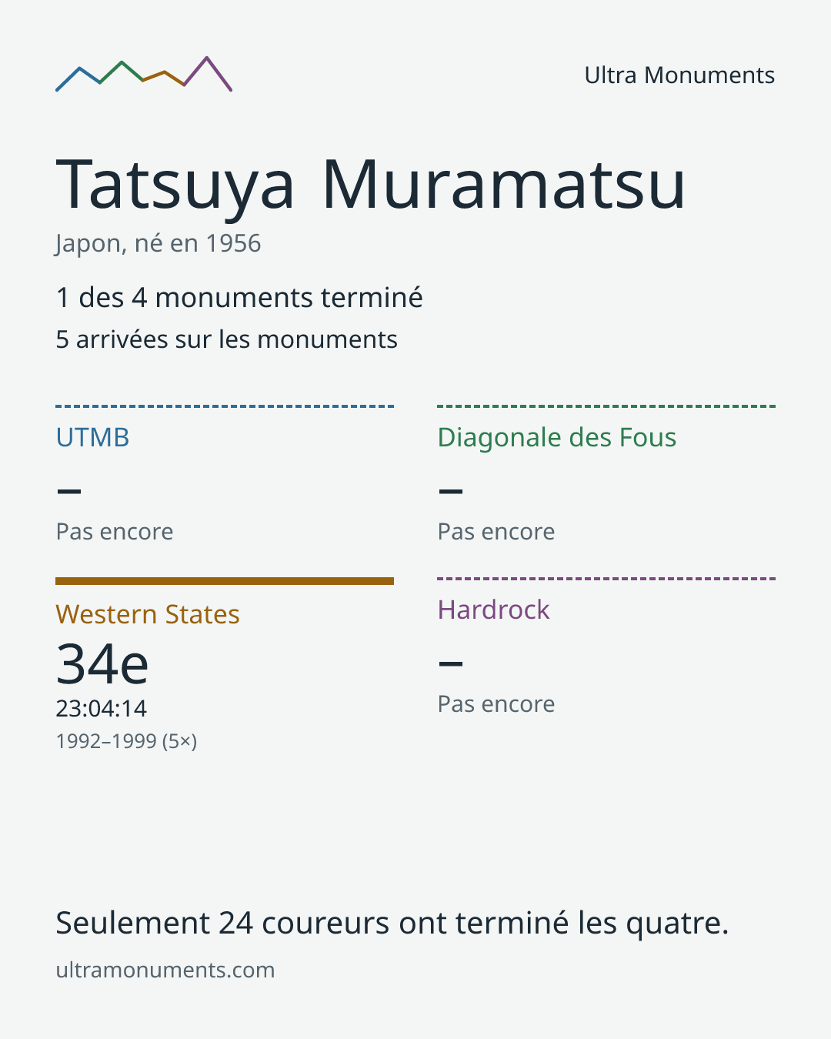Open the Diagonale des Fous heading
The height and width of the screenshot is (1039, 831).
[557, 437]
